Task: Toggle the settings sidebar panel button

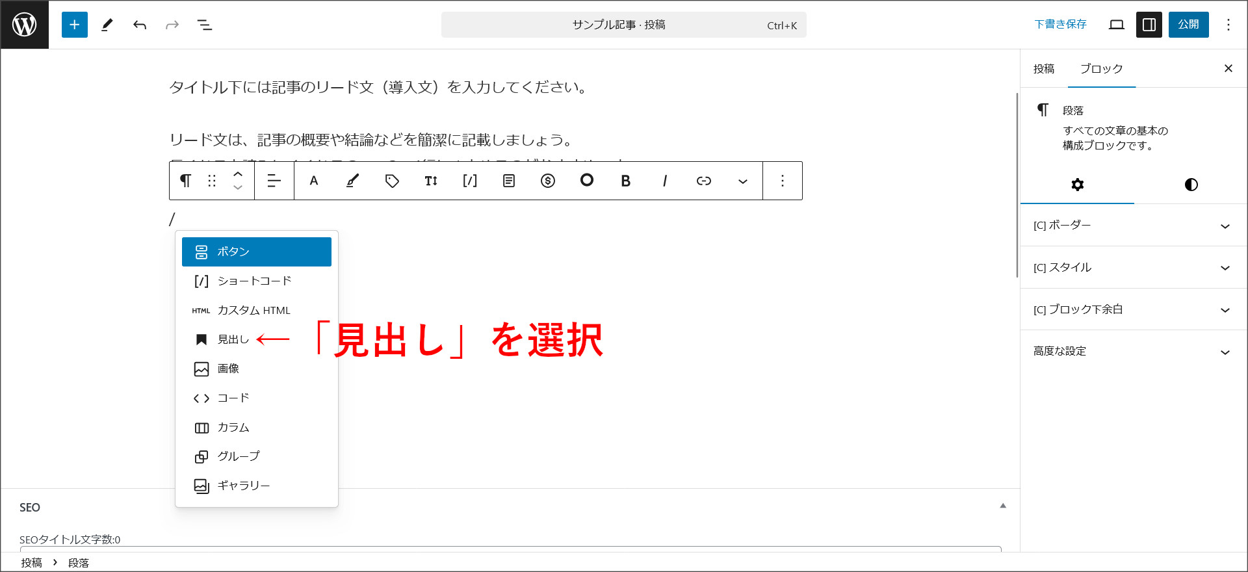Action: pyautogui.click(x=1149, y=25)
